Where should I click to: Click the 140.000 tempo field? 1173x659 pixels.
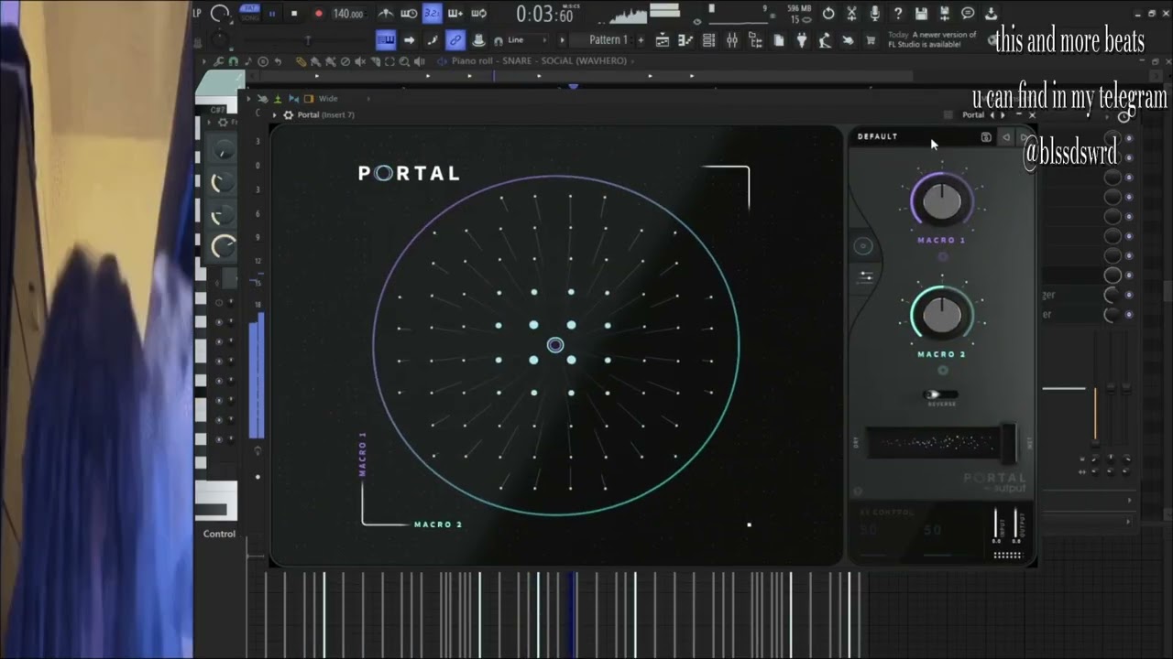[x=349, y=14]
